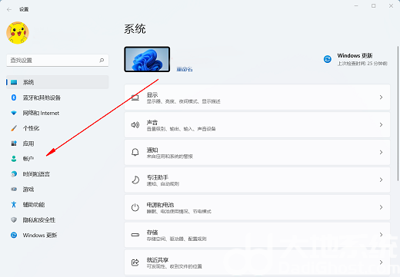400x277 pixels.
Task: Open 隐私和安全性 text in the sidebar
Action: (39, 220)
